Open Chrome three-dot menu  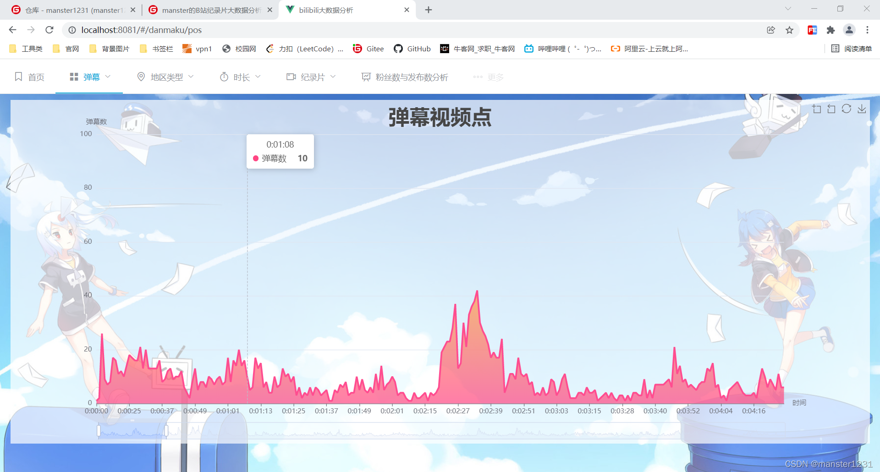click(867, 30)
